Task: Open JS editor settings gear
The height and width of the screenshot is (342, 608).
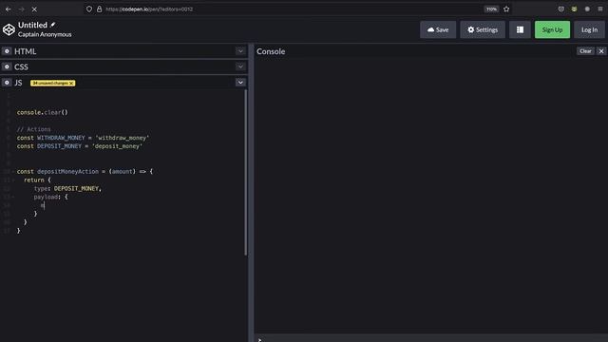Action: point(7,83)
